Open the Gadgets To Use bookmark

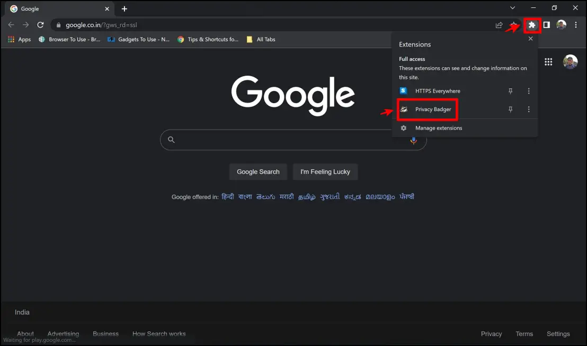point(138,39)
